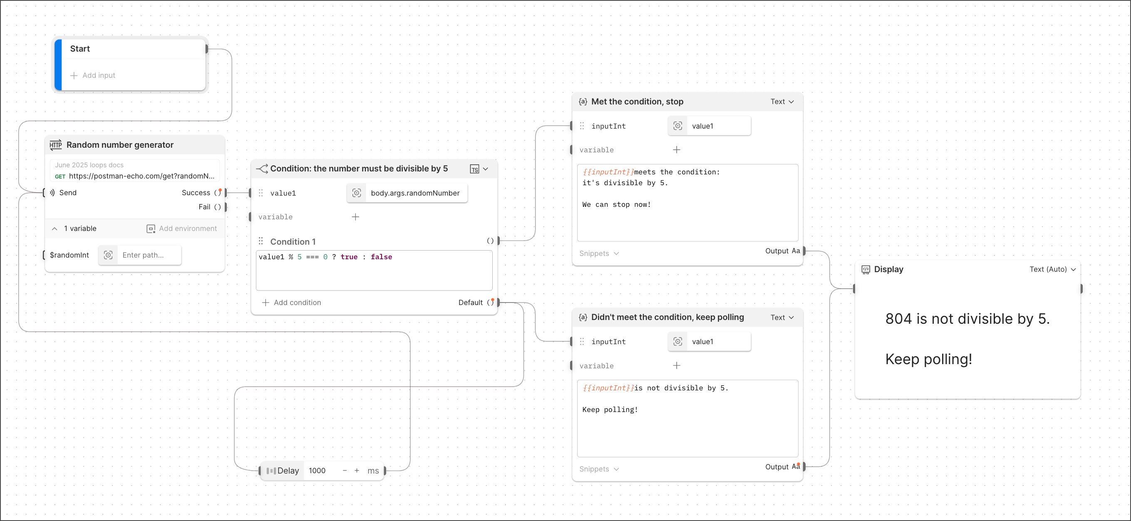The height and width of the screenshot is (521, 1131).
Task: Click value1 picker icon in keep polling node
Action: (677, 341)
